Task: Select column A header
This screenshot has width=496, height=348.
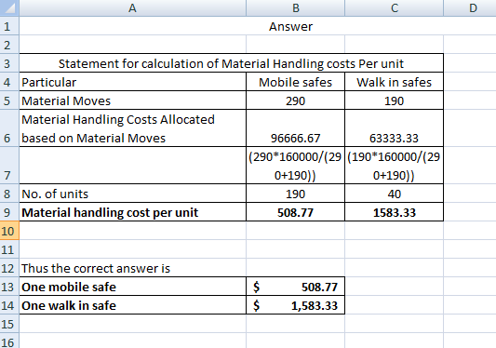Action: tap(132, 7)
